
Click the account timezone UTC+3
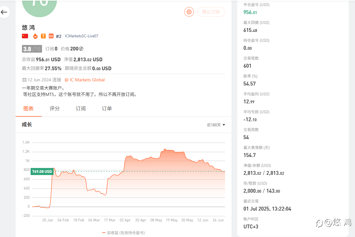click(x=251, y=226)
